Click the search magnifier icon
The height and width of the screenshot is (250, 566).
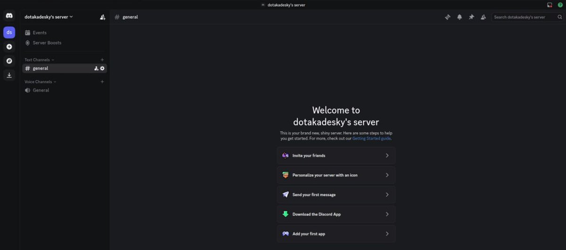click(560, 17)
